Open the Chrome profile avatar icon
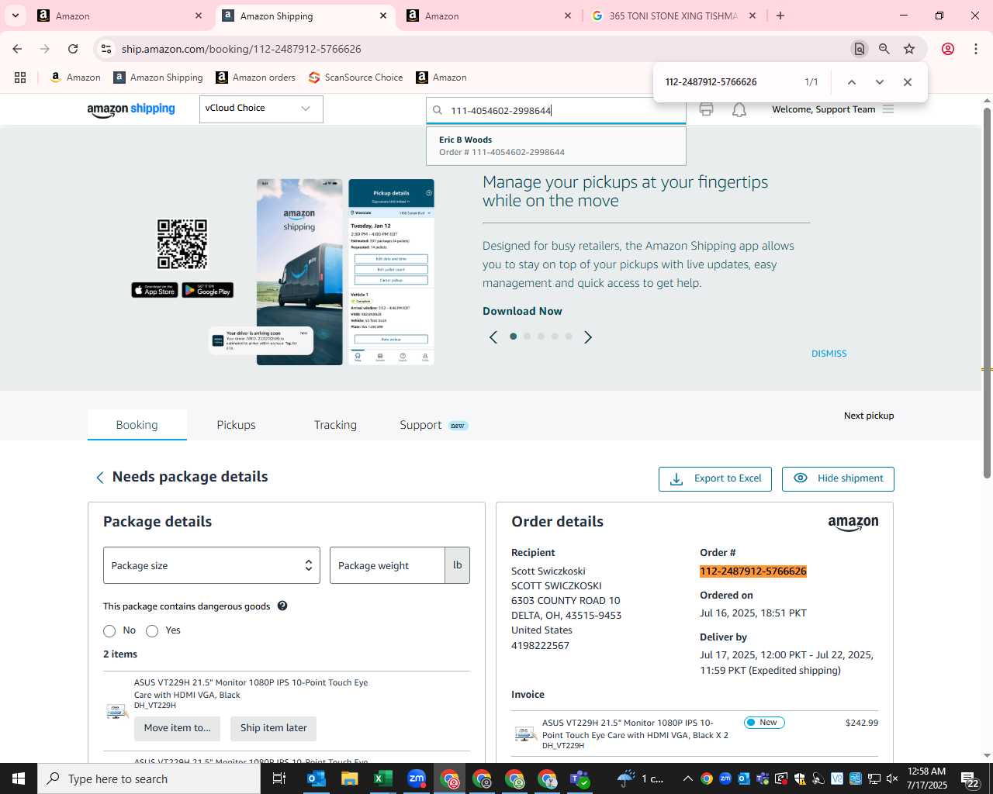 pos(948,49)
